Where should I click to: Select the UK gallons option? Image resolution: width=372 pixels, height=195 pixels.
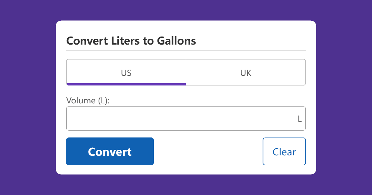tap(246, 72)
